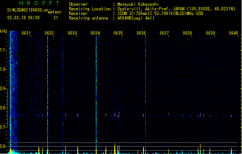This screenshot has height=154, width=242.
Task: Click the 0640 time marker
Action: pos(234,33)
